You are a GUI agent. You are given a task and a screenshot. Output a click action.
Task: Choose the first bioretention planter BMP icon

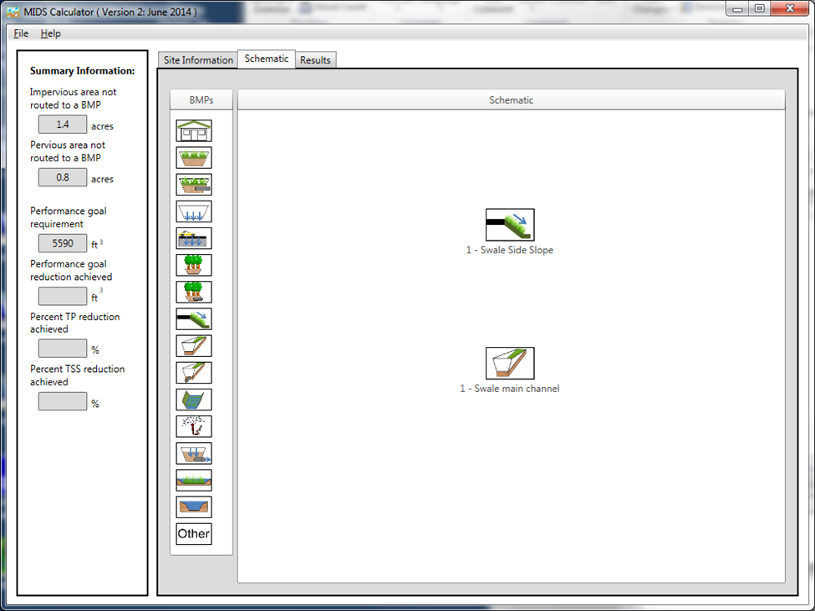point(194,158)
